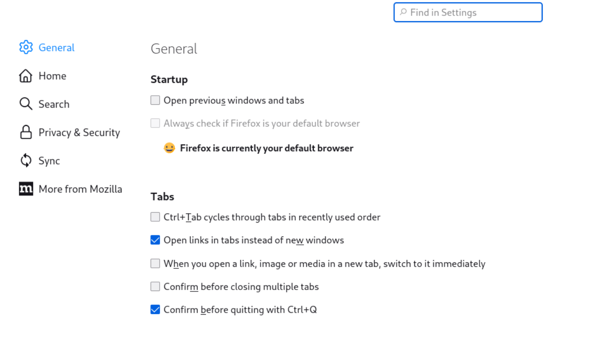Click the magnifier icon in Find in Settings

coord(403,12)
